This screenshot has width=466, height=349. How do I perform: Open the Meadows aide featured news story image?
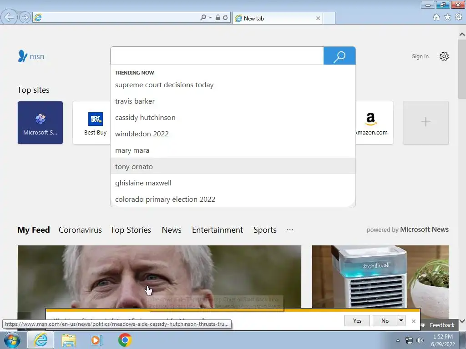point(159,277)
